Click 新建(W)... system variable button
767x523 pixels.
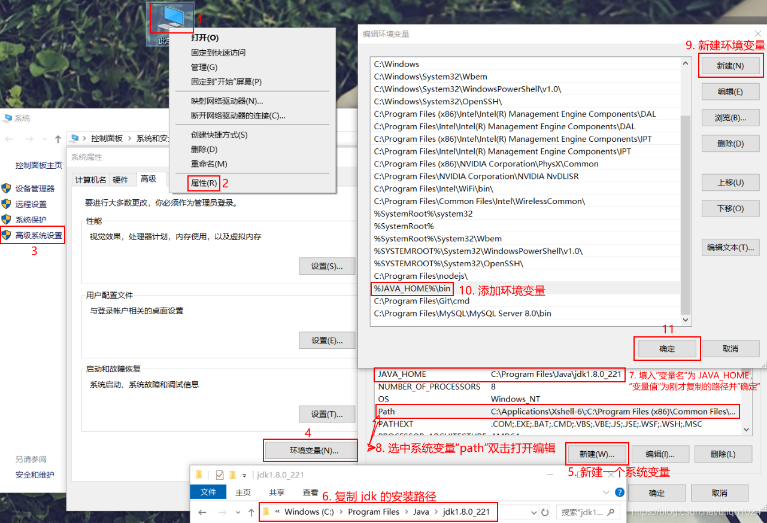coord(597,454)
